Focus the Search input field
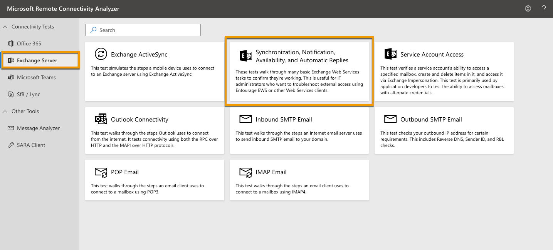Screen dimensions: 553x250 click(143, 30)
